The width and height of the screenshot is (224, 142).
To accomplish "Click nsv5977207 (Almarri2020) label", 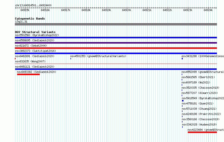I will 200,93.
